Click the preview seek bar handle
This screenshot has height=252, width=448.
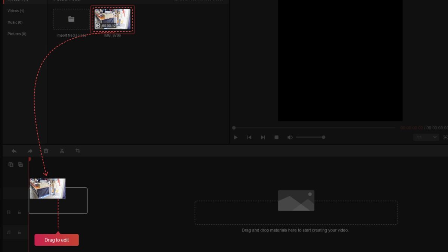[234, 128]
